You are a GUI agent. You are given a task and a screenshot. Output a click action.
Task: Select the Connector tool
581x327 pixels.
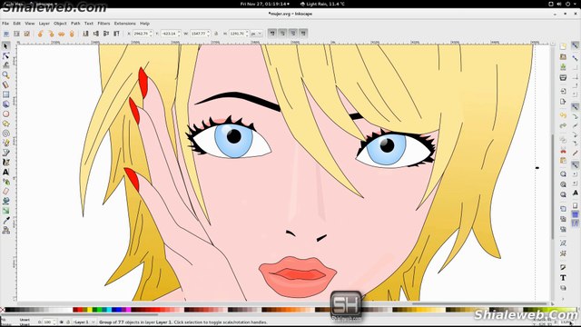click(x=5, y=230)
